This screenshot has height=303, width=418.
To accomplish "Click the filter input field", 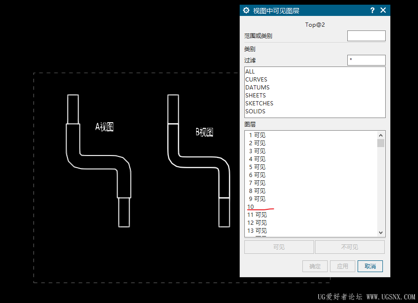I will tap(366, 60).
